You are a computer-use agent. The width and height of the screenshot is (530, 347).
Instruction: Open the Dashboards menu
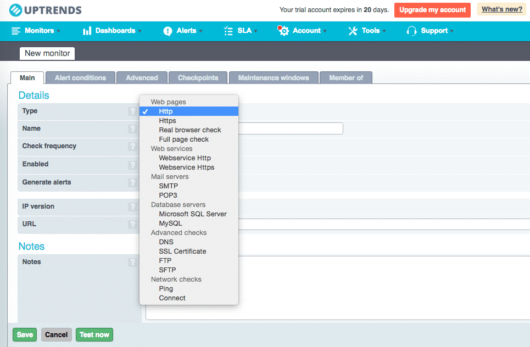(112, 31)
